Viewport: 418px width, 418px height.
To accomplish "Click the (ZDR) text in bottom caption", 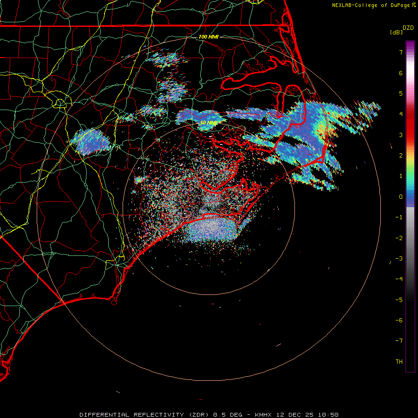I will pos(199,415).
